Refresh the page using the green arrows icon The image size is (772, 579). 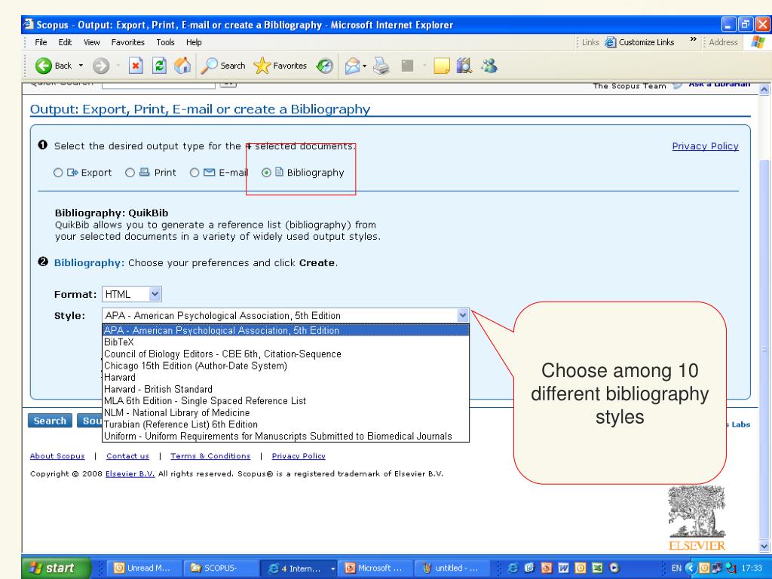159,66
